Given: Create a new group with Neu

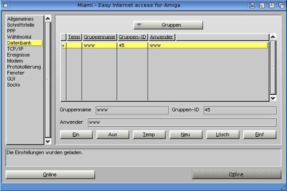Looking at the screenshot, I should [x=186, y=135].
